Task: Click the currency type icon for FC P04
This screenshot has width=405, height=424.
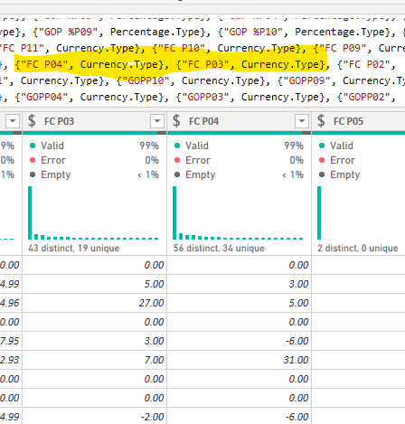Action: (x=176, y=121)
